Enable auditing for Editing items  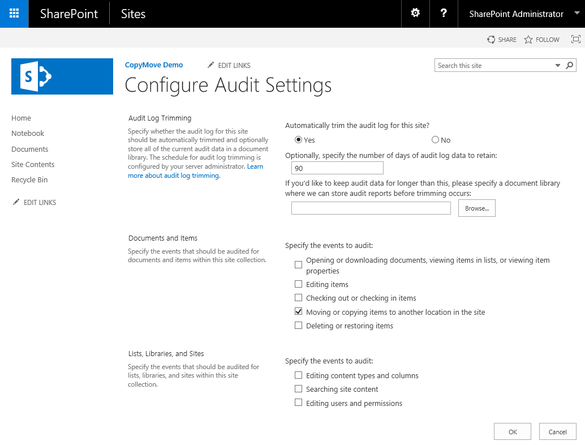pos(298,284)
